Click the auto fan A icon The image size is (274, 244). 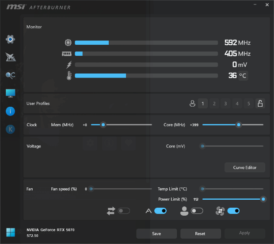(x=148, y=211)
